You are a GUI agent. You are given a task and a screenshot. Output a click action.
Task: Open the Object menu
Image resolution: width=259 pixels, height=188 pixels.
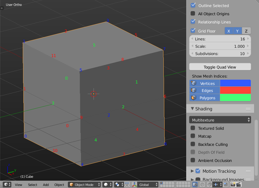[59, 185]
